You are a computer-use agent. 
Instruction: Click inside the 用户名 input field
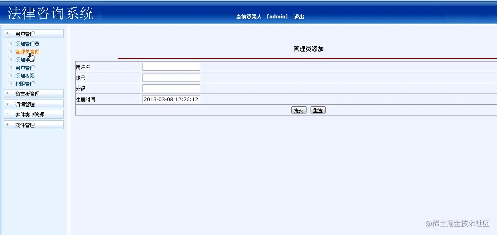(x=171, y=66)
